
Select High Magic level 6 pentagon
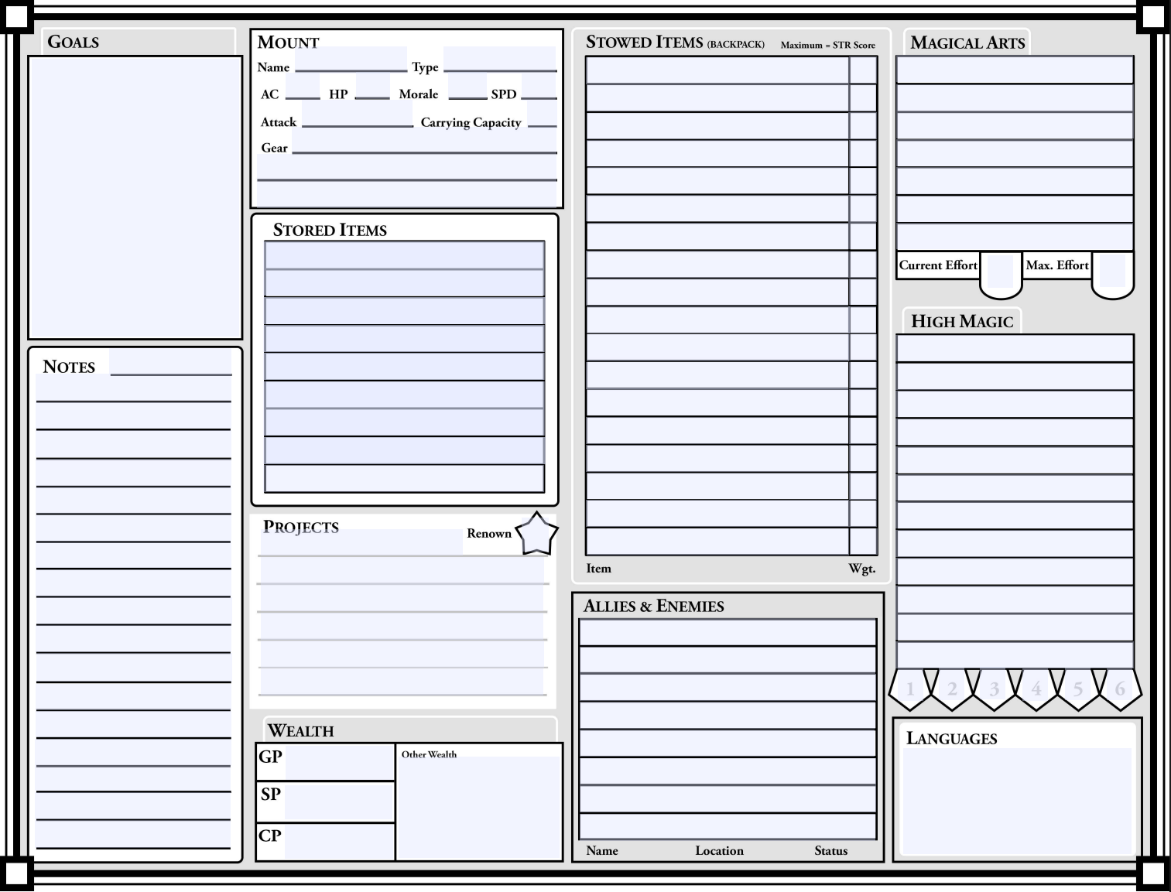point(1120,689)
